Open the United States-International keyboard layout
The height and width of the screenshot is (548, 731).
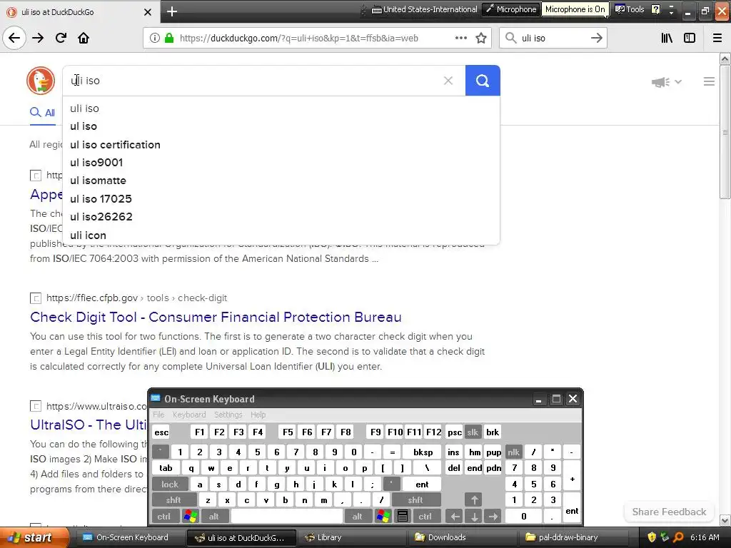pyautogui.click(x=425, y=9)
